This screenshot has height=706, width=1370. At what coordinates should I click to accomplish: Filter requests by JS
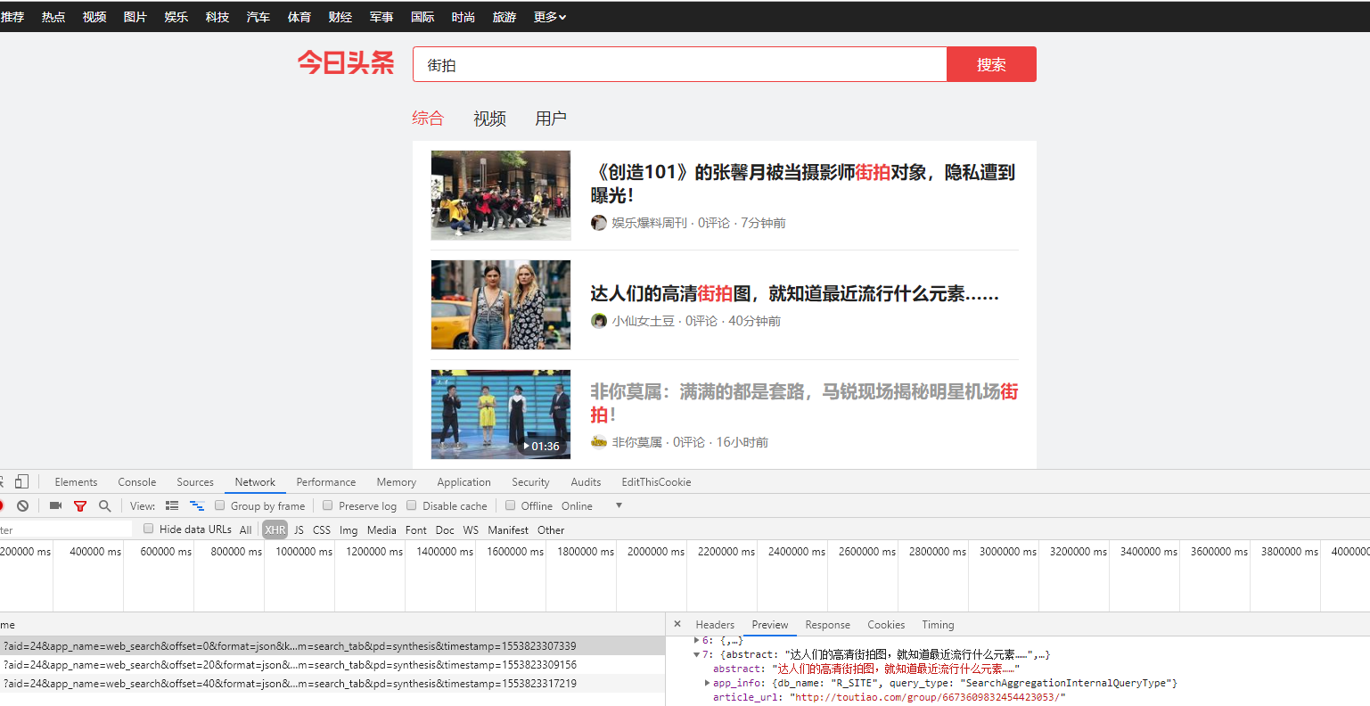click(299, 529)
